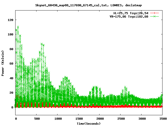Click x-axis tick label 2000
The width and height of the screenshot is (168, 126).
pyautogui.click(x=100, y=119)
